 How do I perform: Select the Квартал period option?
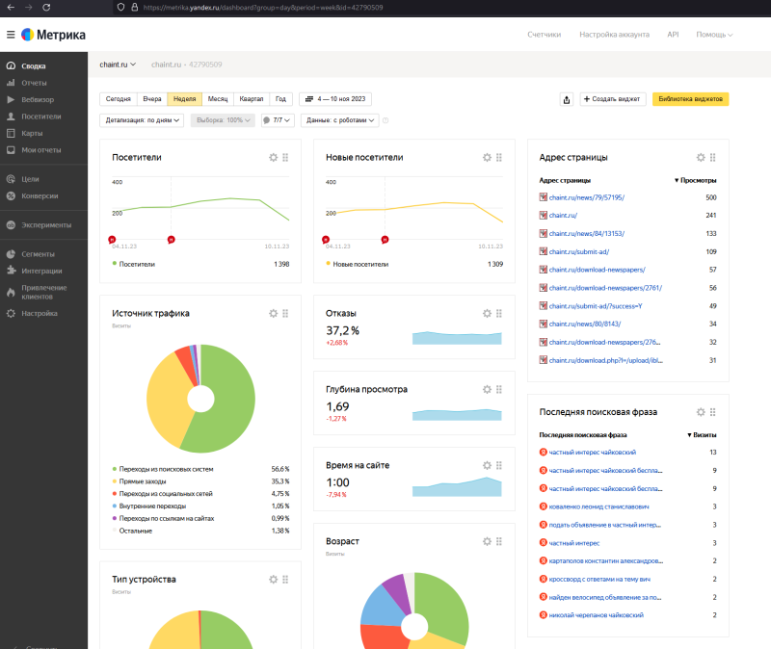point(252,98)
